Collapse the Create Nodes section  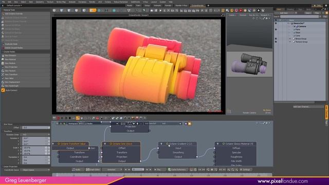coord(2,51)
